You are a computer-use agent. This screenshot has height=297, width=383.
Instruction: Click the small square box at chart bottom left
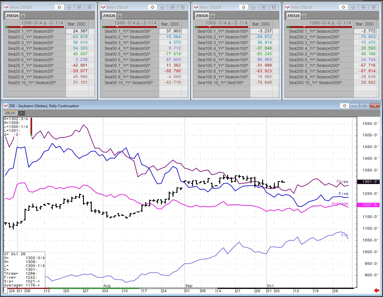[x=5, y=290]
